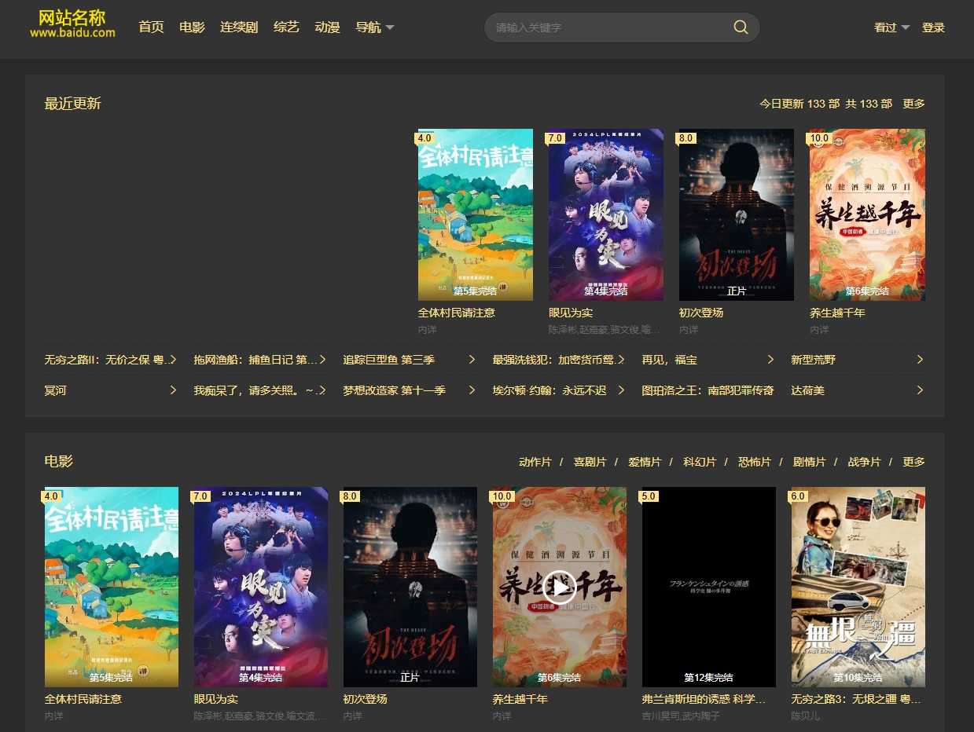Click the 拖网渔船：捕鱼日记 list title
Screen dimensions: 974x732
pyautogui.click(x=255, y=360)
